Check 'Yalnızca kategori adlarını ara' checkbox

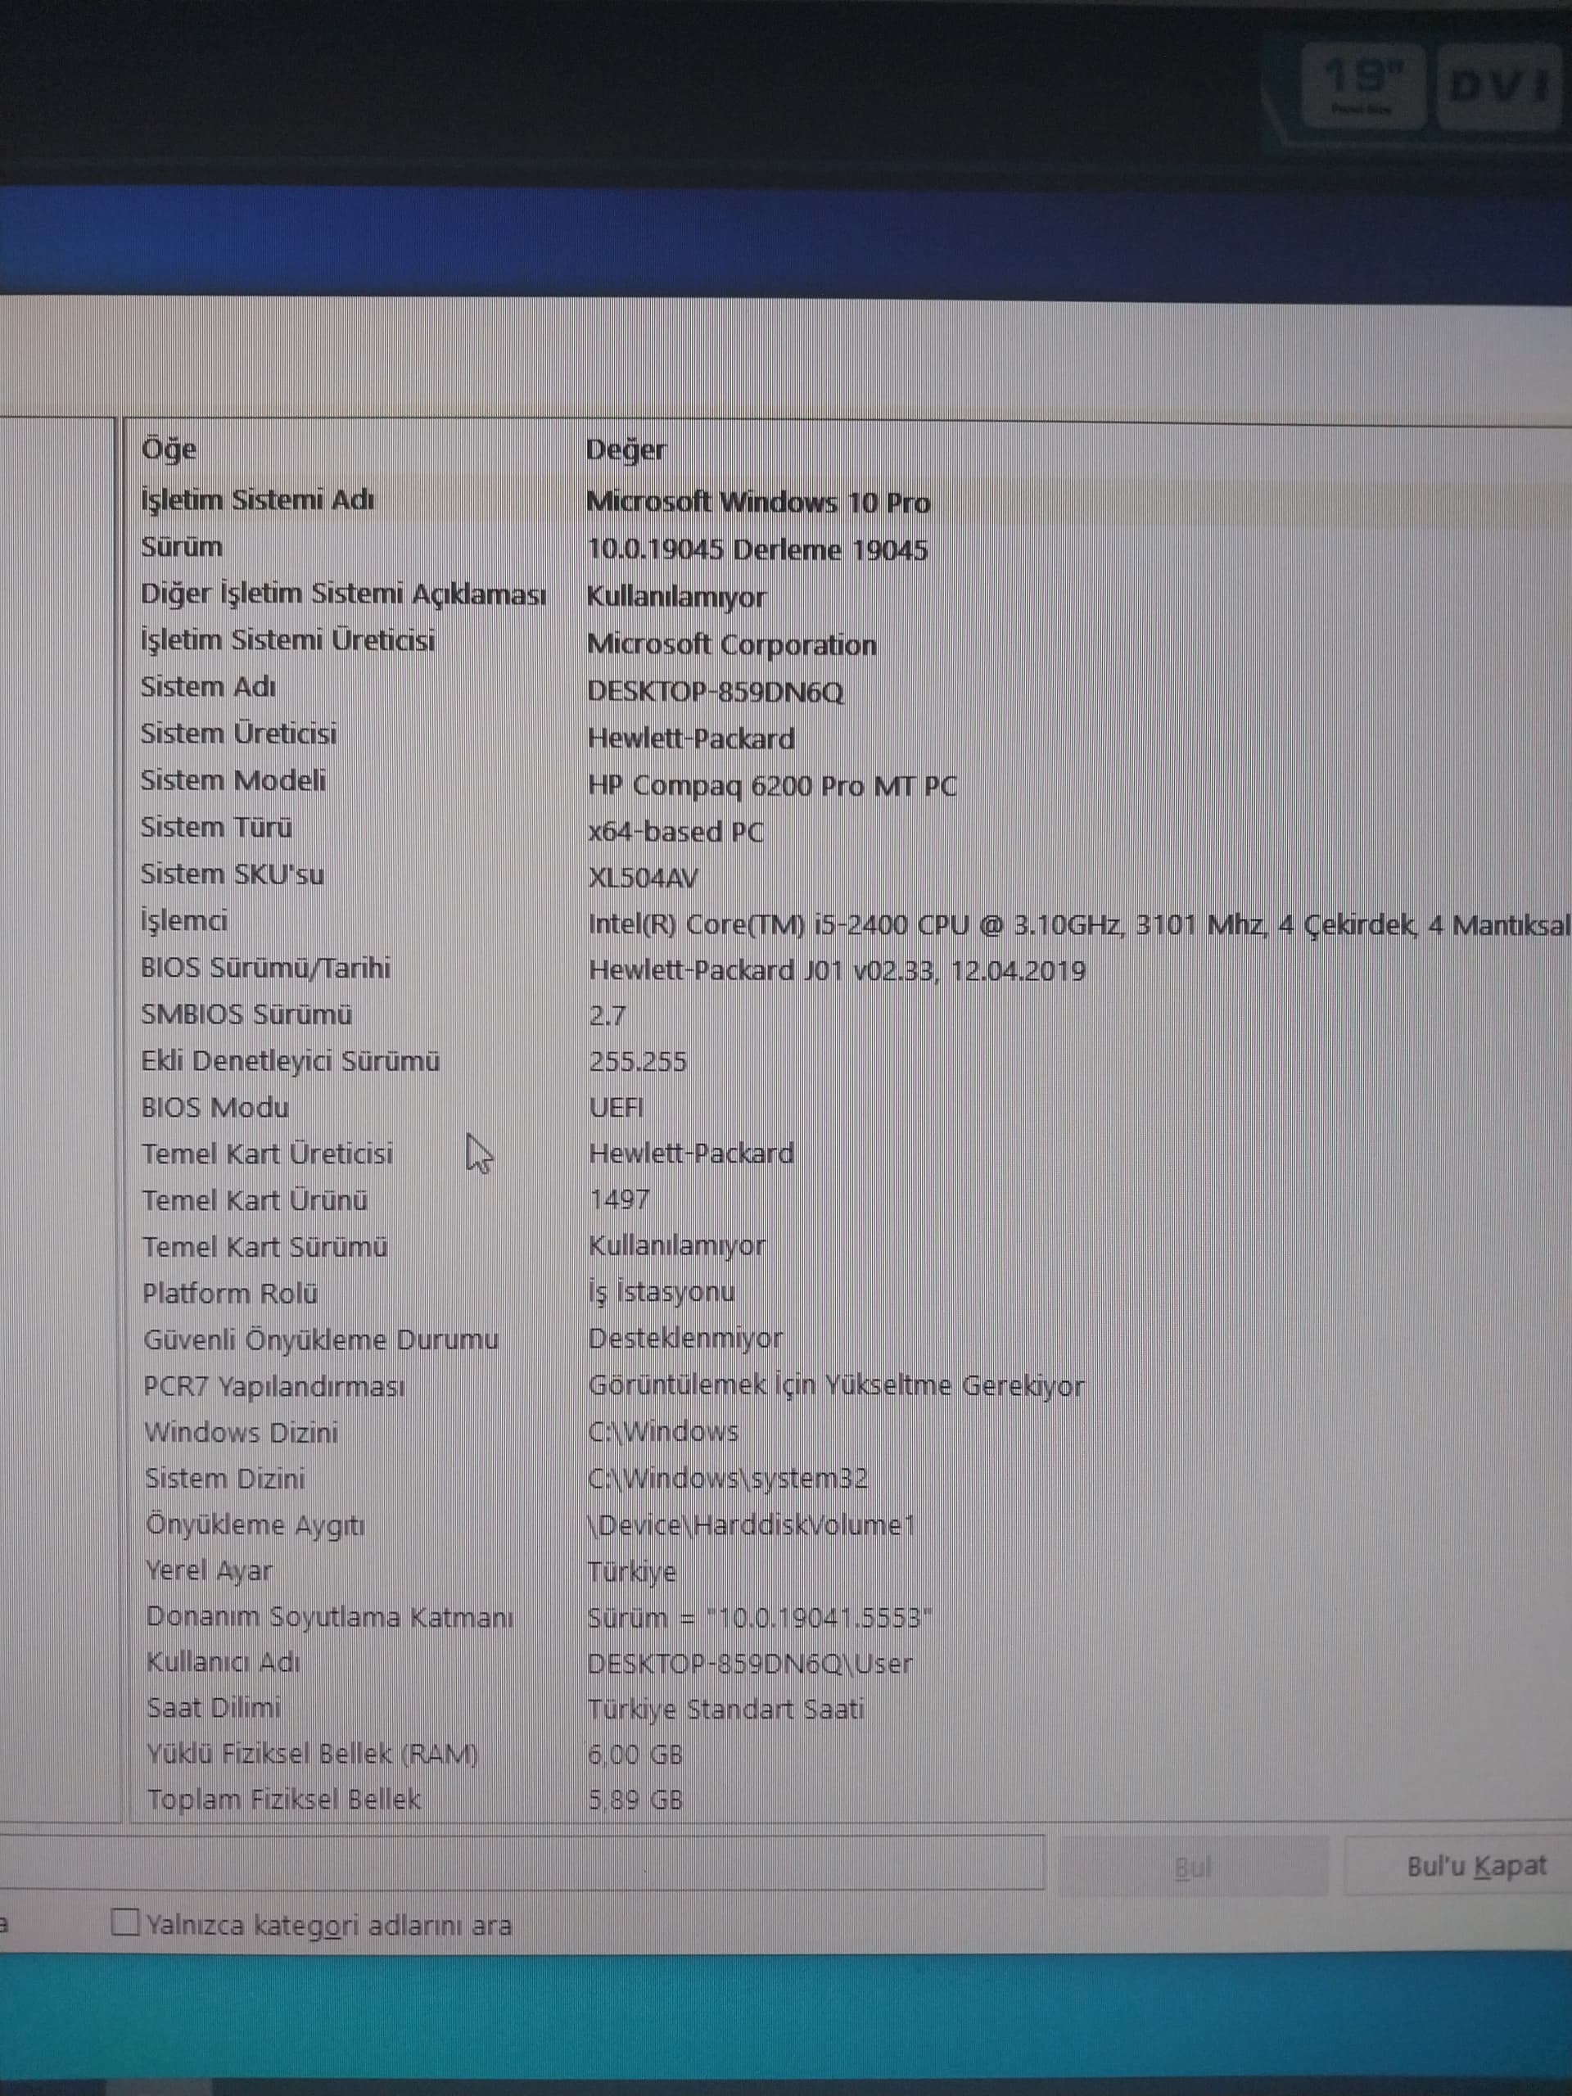pyautogui.click(x=126, y=1922)
